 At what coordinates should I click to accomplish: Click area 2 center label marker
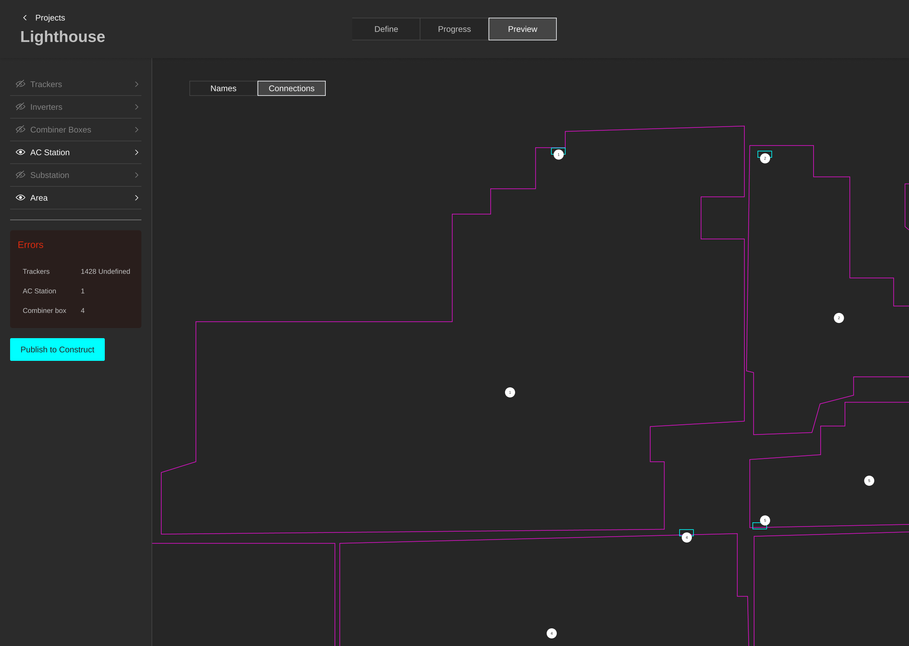[839, 318]
